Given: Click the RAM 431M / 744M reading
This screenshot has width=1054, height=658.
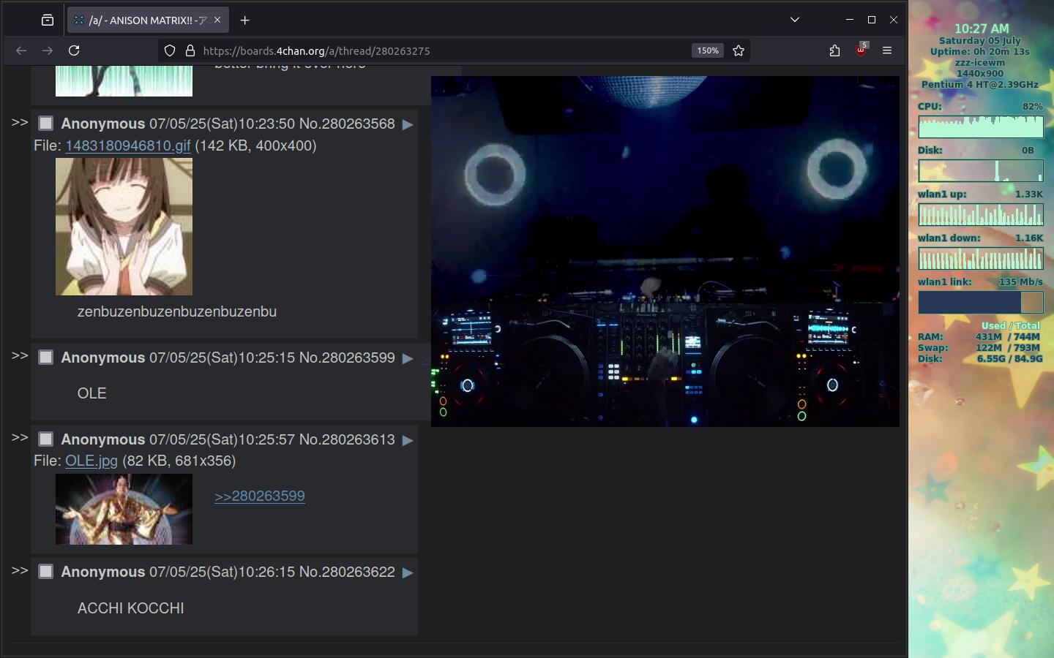Looking at the screenshot, I should pos(1008,337).
